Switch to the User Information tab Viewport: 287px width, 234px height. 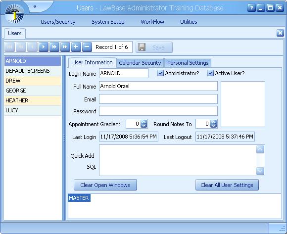92,62
